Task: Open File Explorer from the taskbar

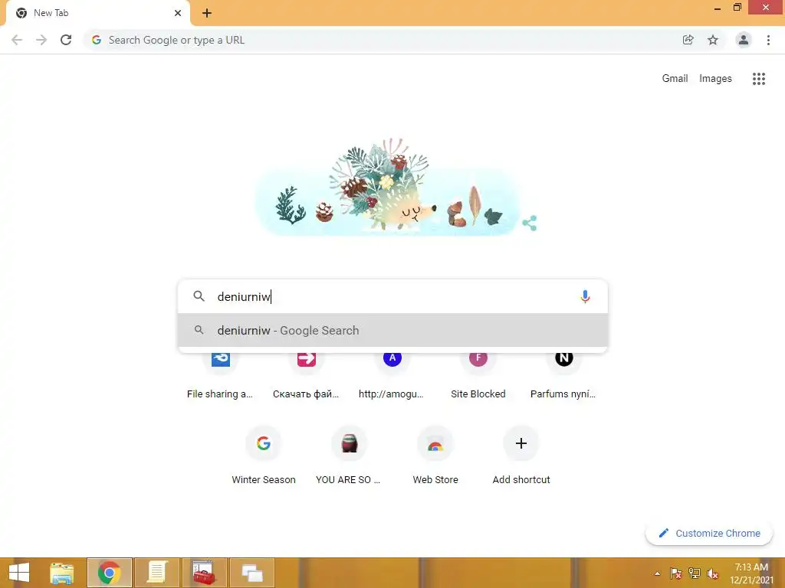Action: tap(62, 573)
